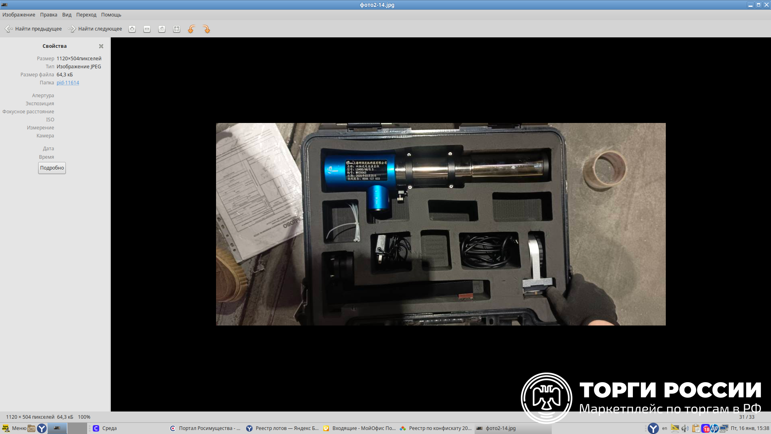Screen dimensions: 771x434
Task: Launch Yandex browser from taskbar quick launch
Action: [42, 428]
